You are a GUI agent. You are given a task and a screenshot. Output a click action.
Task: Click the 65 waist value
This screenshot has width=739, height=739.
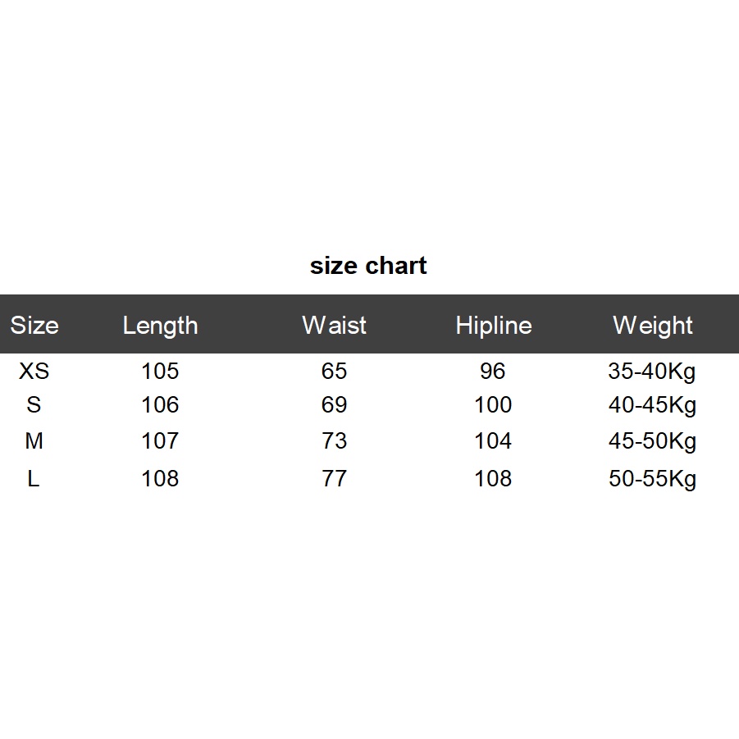[334, 372]
